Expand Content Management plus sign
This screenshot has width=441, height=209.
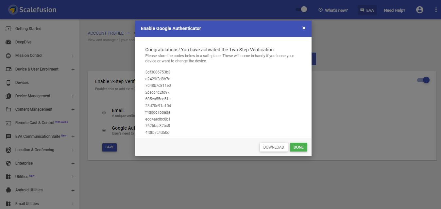pyautogui.click(x=73, y=110)
